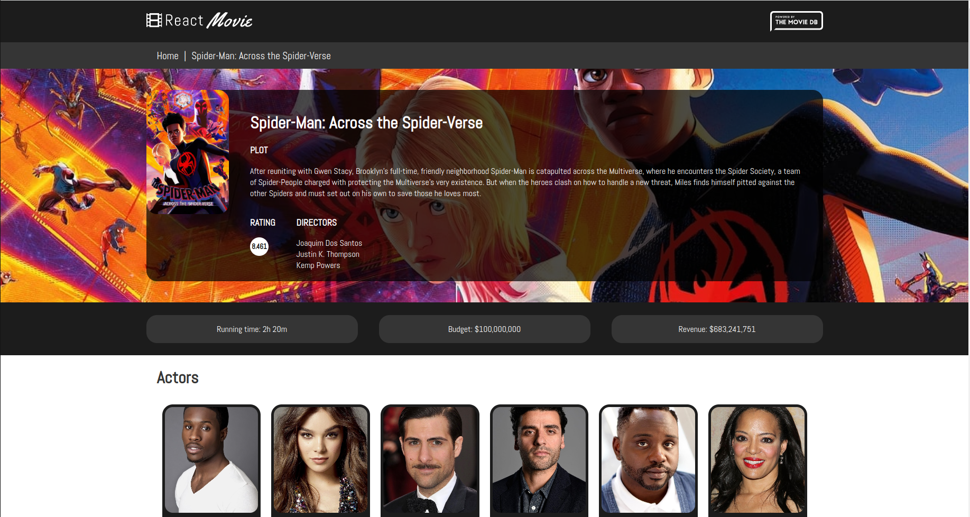Click the 8.461 rating badge
Viewport: 970px width, 517px height.
(259, 246)
